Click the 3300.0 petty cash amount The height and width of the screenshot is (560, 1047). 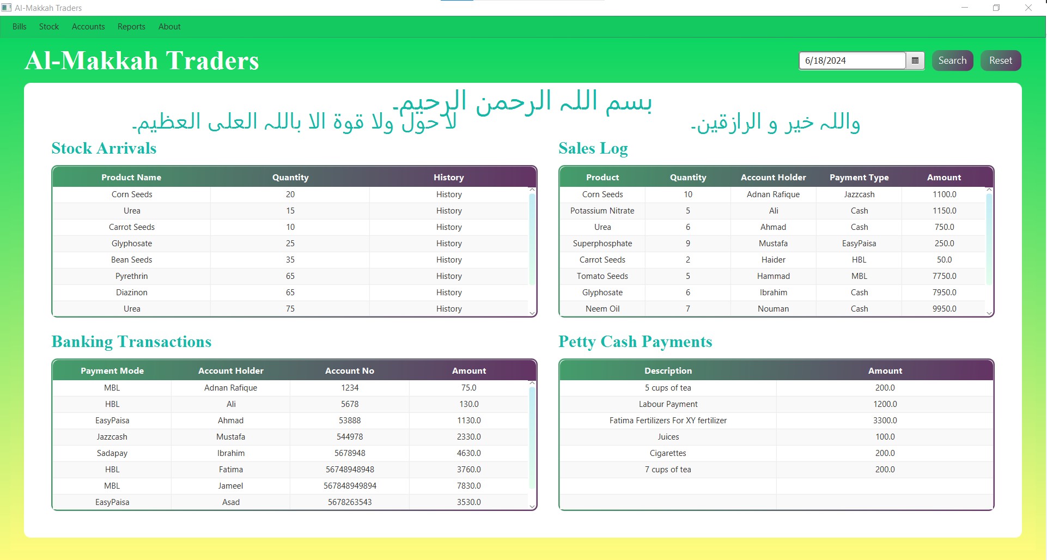[885, 421]
